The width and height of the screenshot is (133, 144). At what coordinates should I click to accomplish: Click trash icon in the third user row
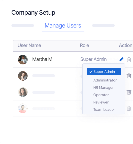pos(129,92)
